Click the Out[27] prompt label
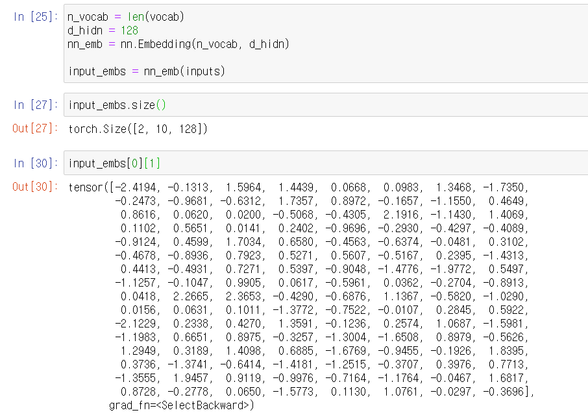The image size is (588, 417). (35, 128)
